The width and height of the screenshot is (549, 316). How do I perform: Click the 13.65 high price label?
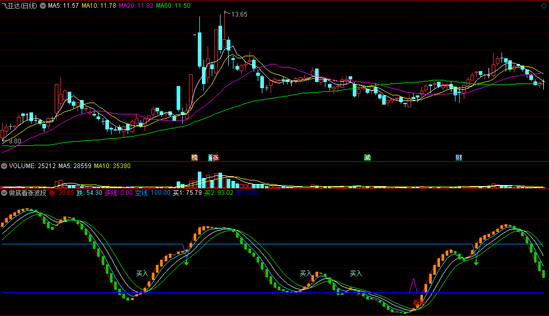point(239,14)
